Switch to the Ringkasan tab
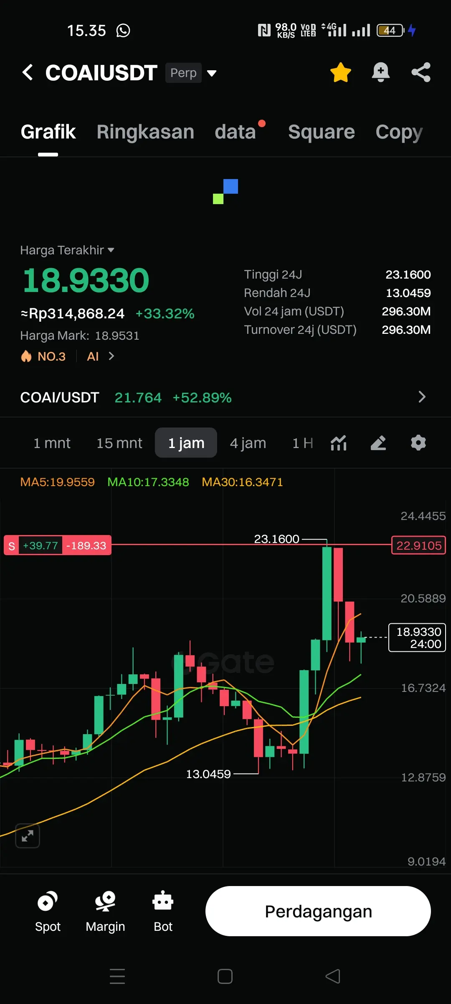 tap(145, 132)
